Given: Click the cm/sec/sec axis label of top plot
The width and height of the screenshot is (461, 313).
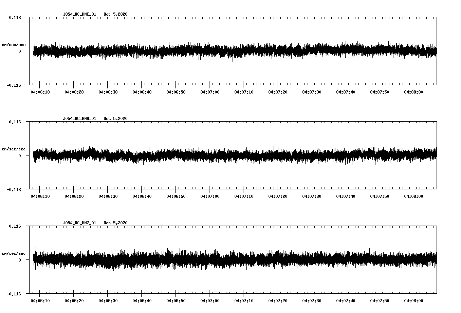Looking at the screenshot, I should coord(14,44).
